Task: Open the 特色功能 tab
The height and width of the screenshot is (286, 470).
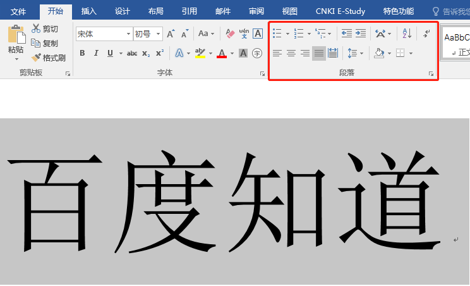Action: click(399, 11)
